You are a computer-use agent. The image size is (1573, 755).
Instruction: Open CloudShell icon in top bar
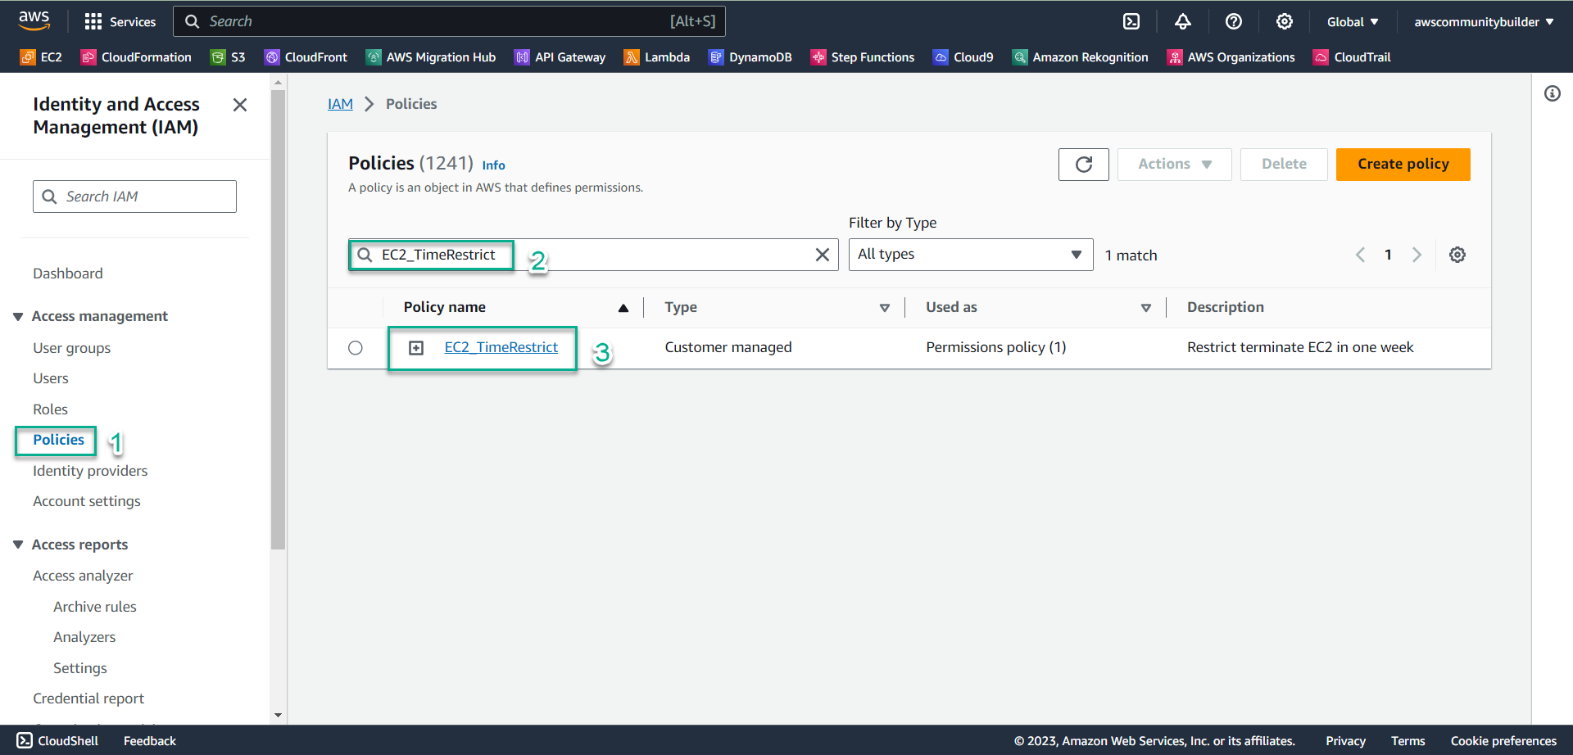tap(1131, 21)
